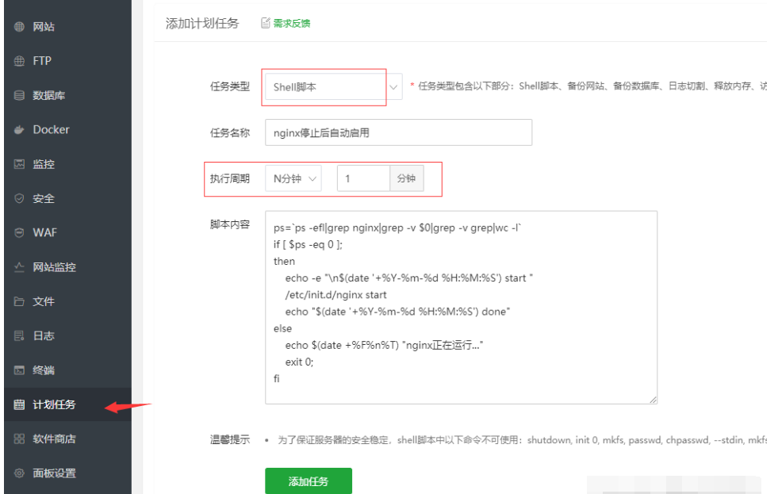Image resolution: width=782 pixels, height=494 pixels.
Task: Click the minutes interval number field
Action: point(365,178)
